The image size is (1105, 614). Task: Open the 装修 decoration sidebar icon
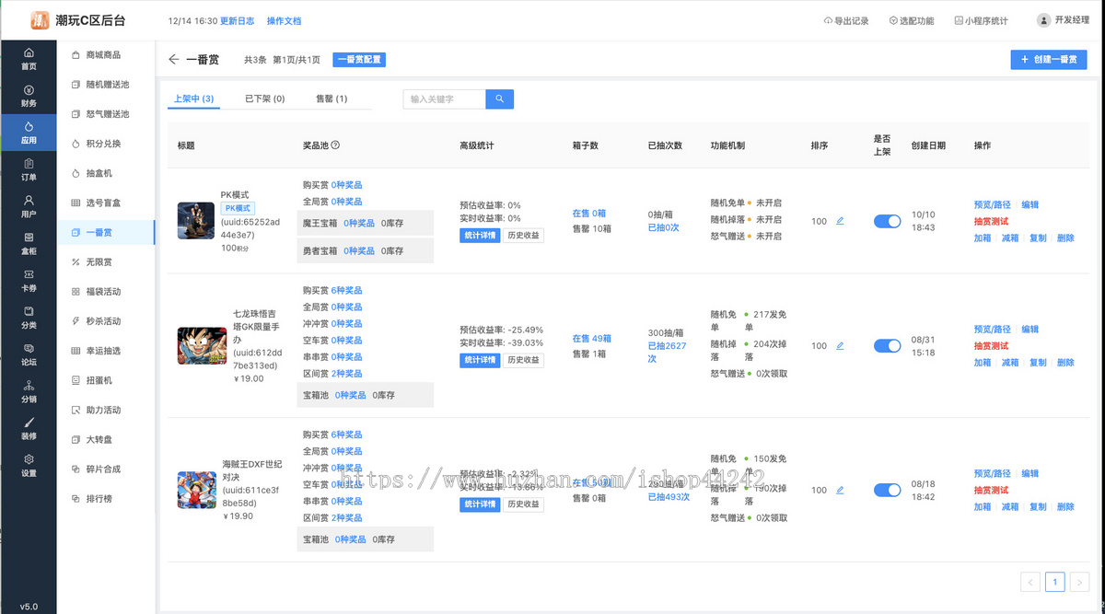(29, 423)
